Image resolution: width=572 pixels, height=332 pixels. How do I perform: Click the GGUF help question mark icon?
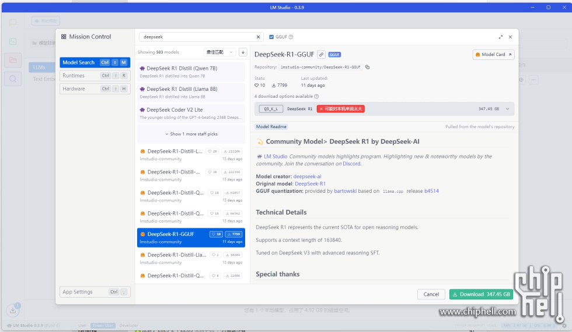[291, 37]
